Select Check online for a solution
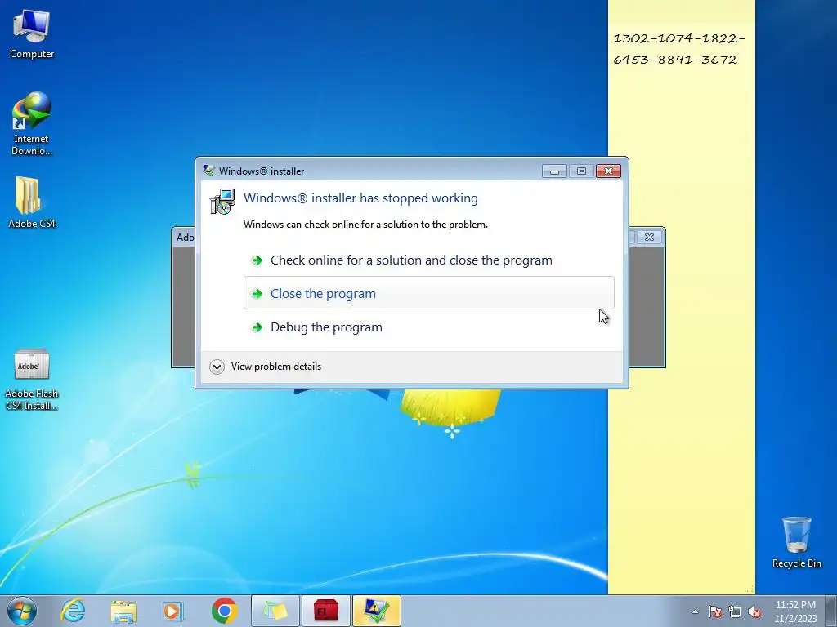The width and height of the screenshot is (837, 627). (x=428, y=260)
